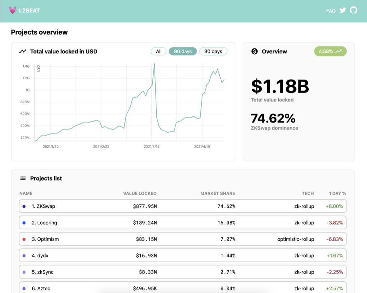Click the March peak on the TVL chart

tap(155, 64)
